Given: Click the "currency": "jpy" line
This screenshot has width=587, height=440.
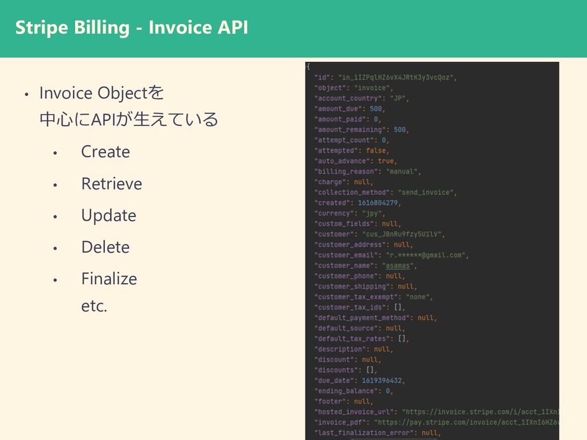Looking at the screenshot, I should click(350, 214).
